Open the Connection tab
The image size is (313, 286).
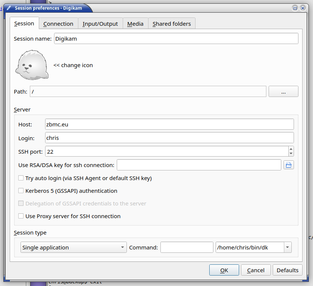pos(58,24)
